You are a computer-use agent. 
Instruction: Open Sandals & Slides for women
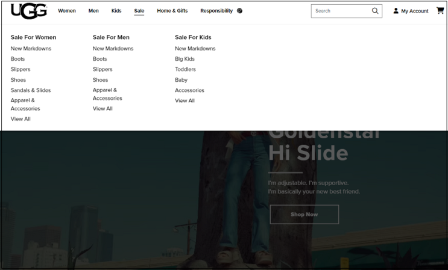coord(31,90)
